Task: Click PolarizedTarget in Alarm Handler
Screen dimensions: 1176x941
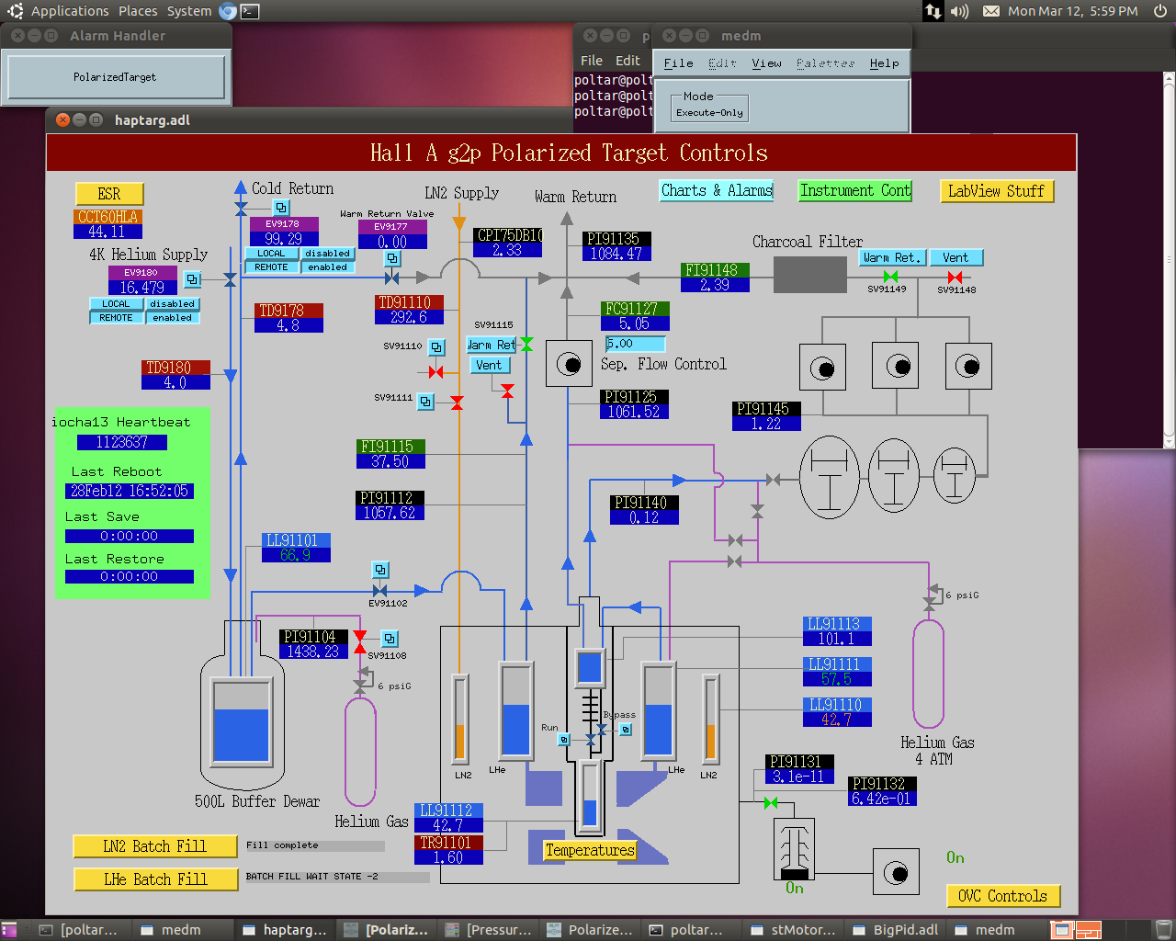Action: click(x=116, y=77)
